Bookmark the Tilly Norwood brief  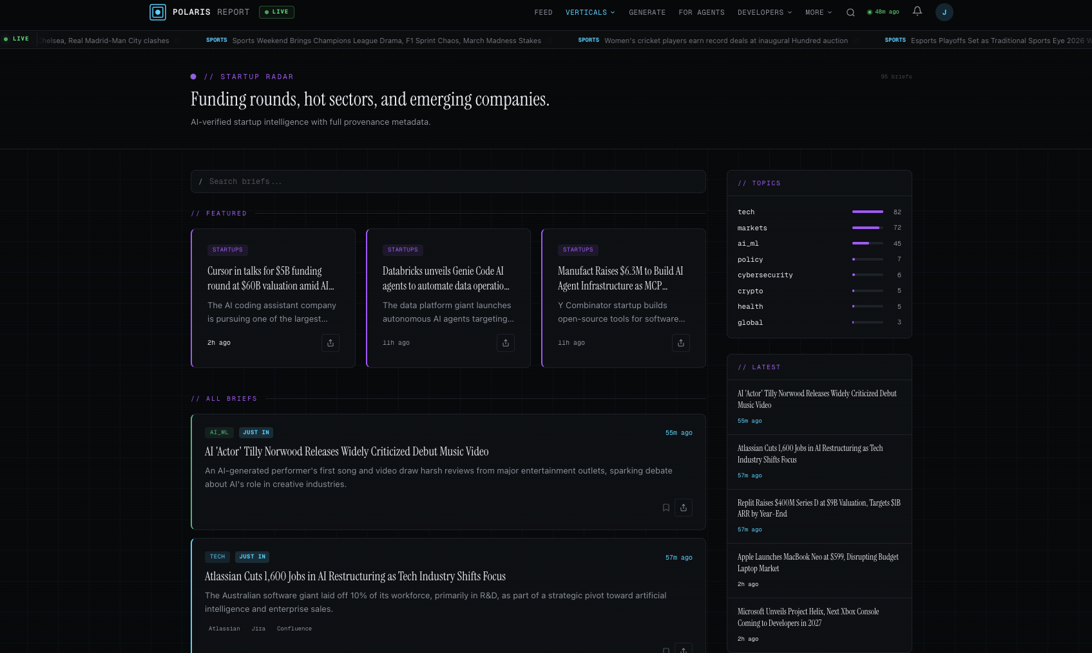pyautogui.click(x=666, y=508)
